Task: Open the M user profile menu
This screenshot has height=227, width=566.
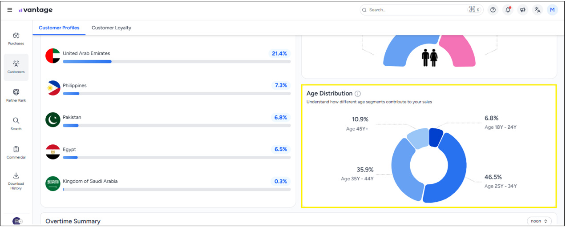Action: (x=552, y=10)
